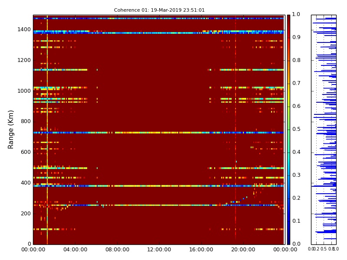Click the 20:00:00 time axis label

(x=243, y=250)
